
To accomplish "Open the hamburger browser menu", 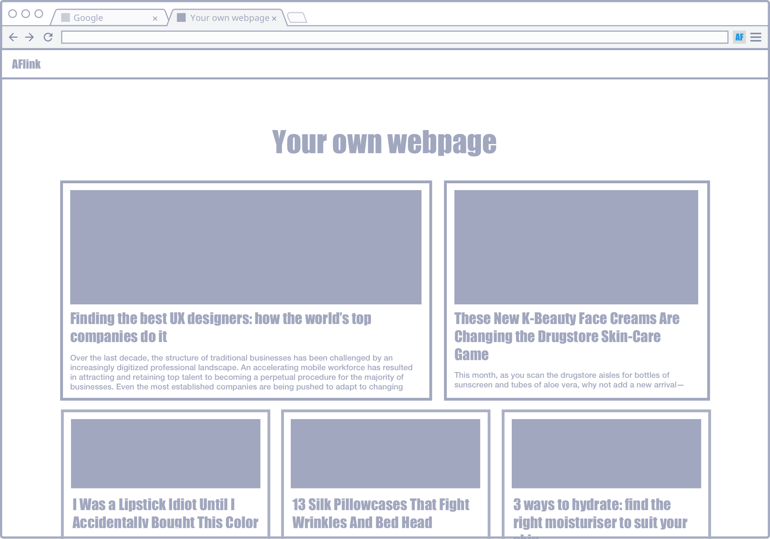I will 756,37.
